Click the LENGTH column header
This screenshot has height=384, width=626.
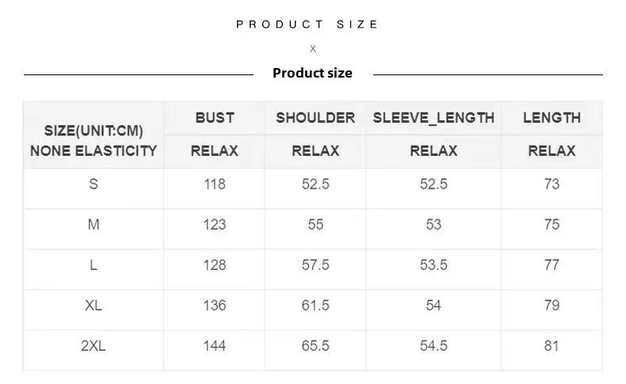552,118
